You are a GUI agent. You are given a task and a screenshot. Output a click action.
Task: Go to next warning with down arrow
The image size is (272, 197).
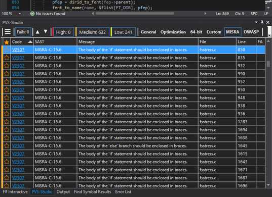point(46,32)
